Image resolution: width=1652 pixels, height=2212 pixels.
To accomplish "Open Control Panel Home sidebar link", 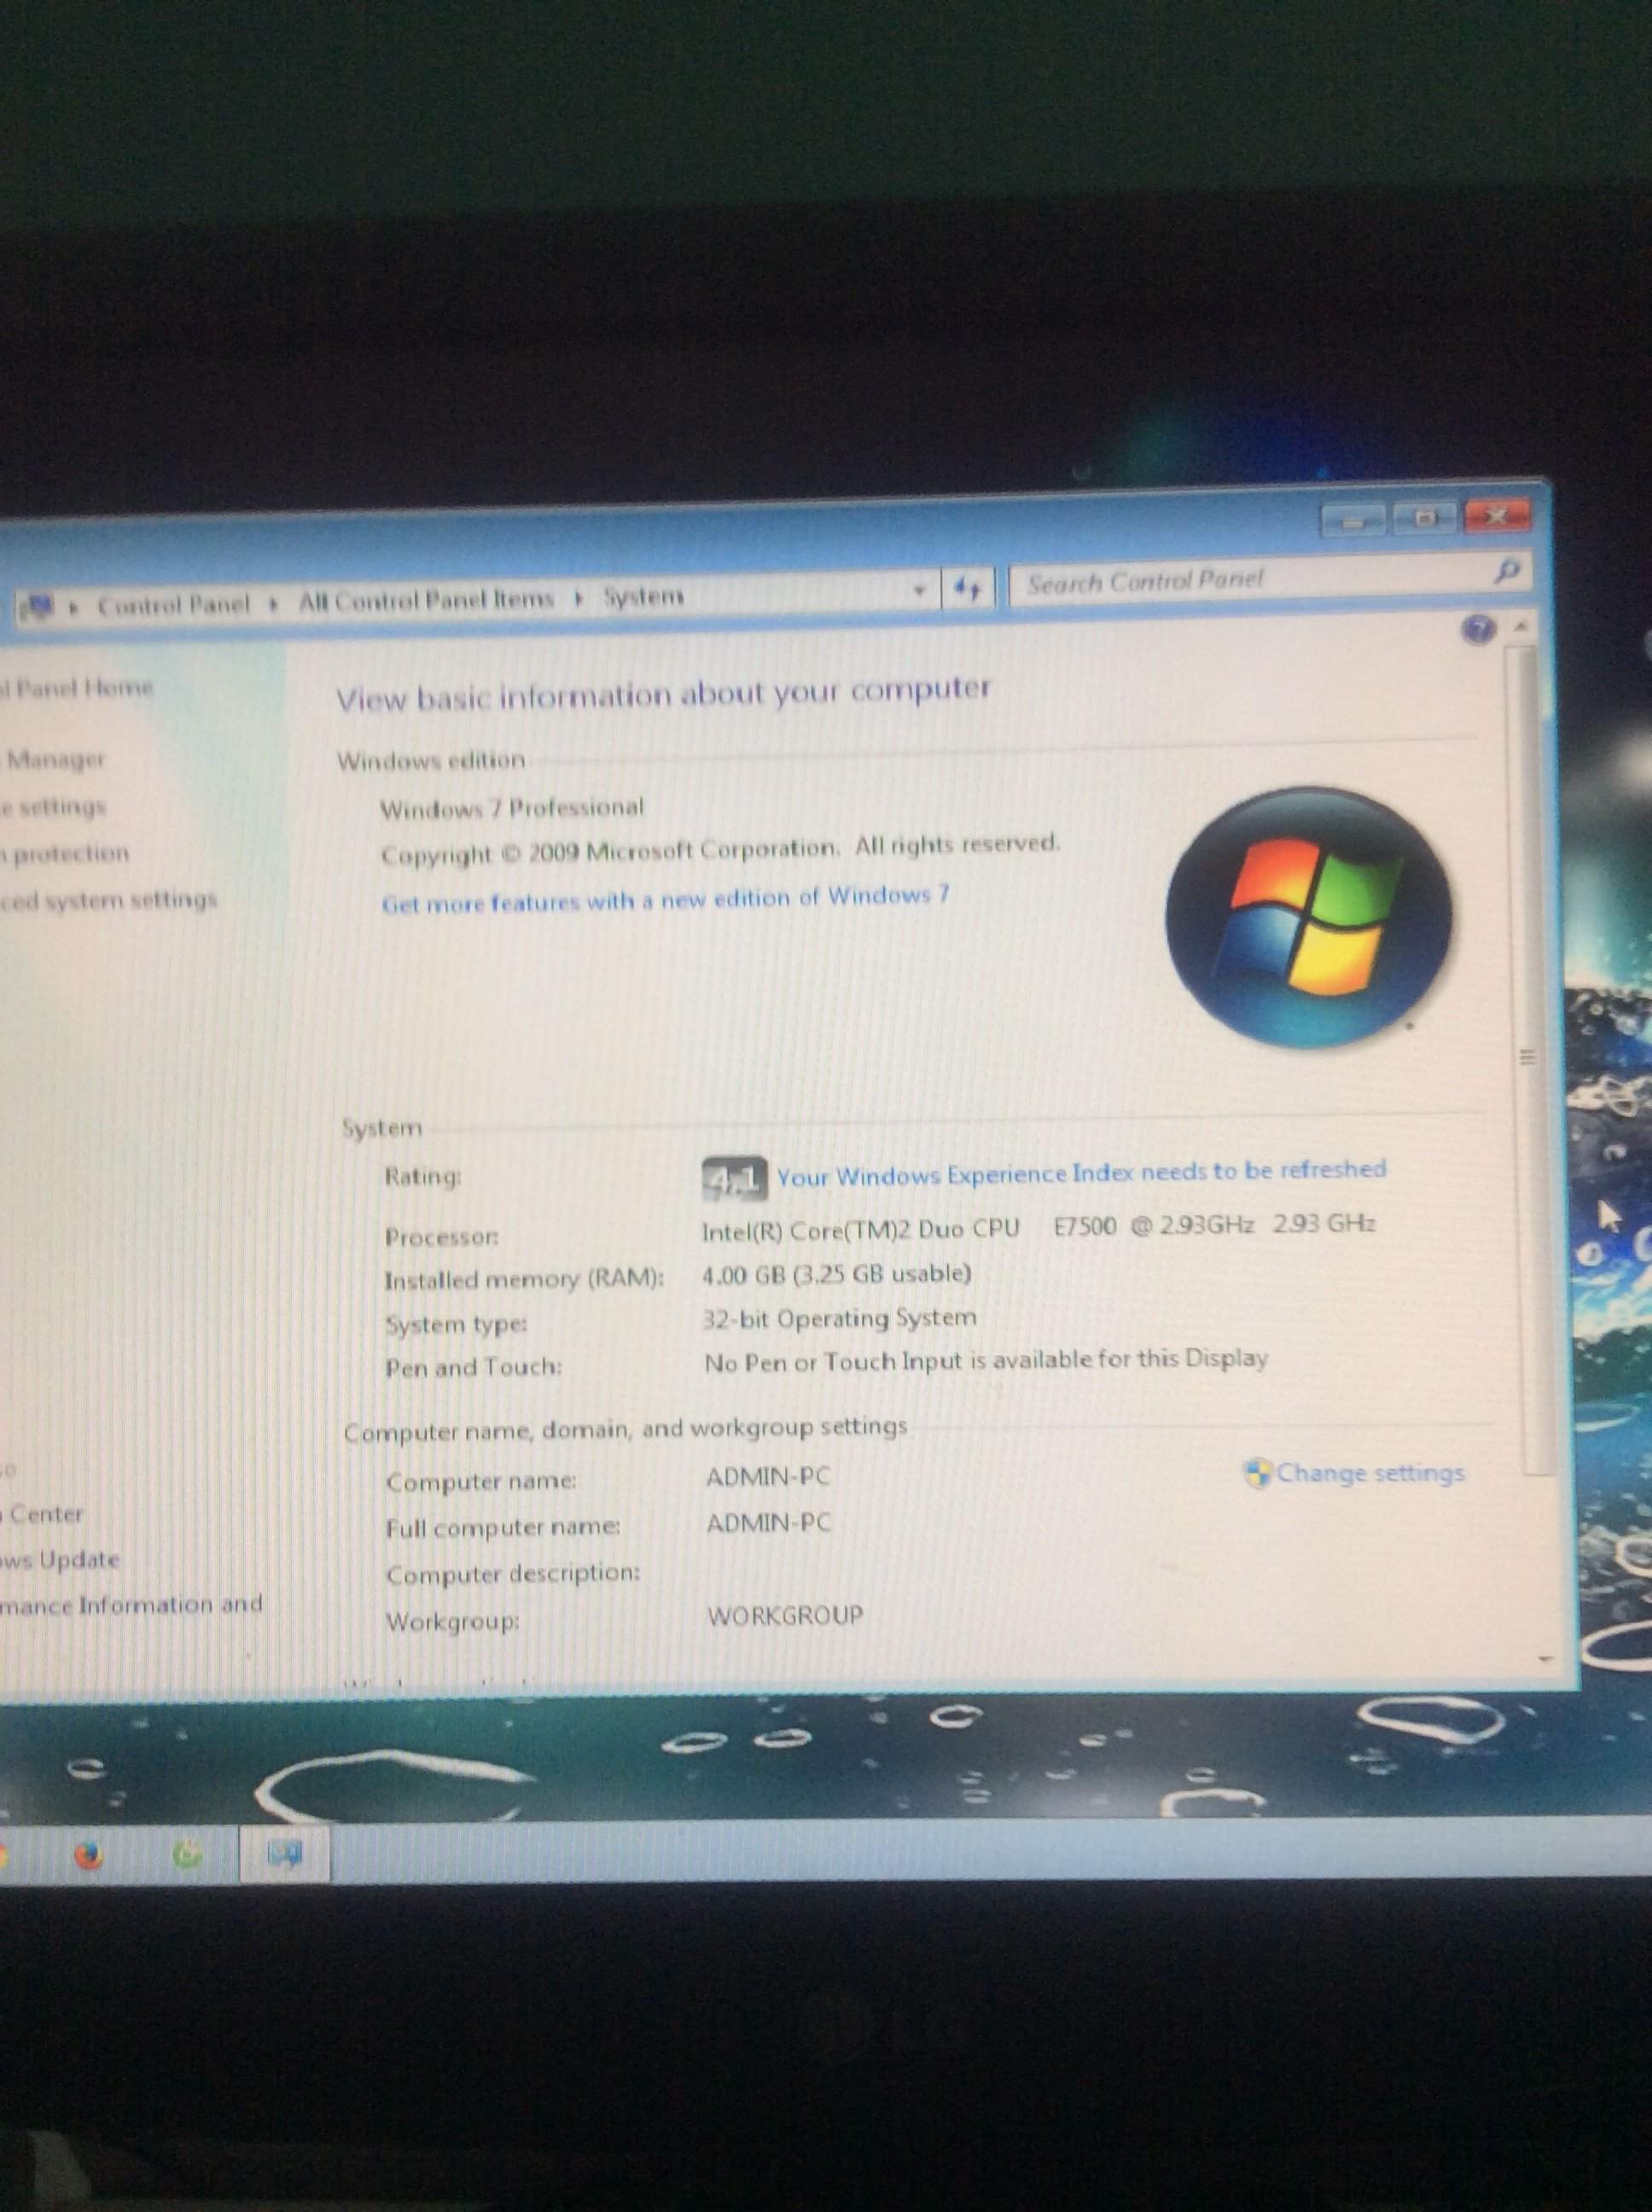I will tap(76, 688).
